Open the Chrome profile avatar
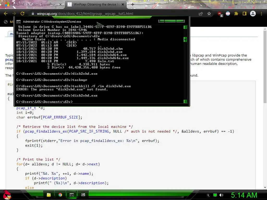267x200 pixels. 253,14
